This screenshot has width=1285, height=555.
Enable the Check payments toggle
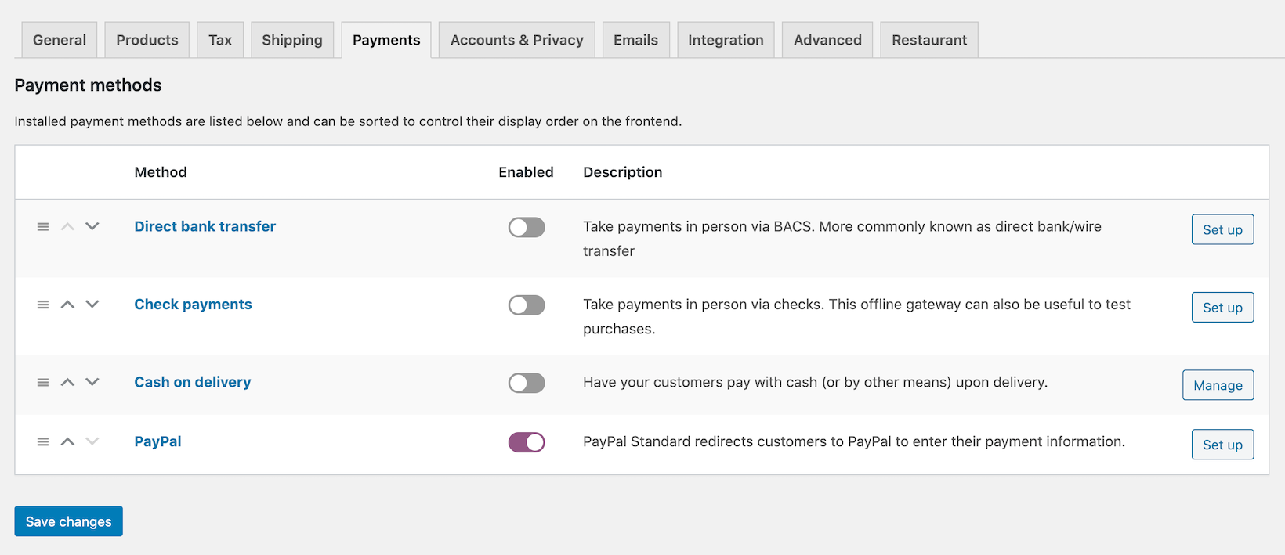click(x=526, y=305)
